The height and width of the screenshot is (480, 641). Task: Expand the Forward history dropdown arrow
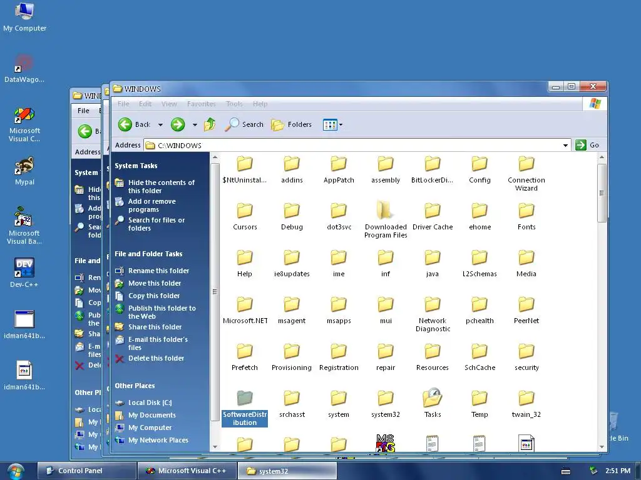pos(195,125)
